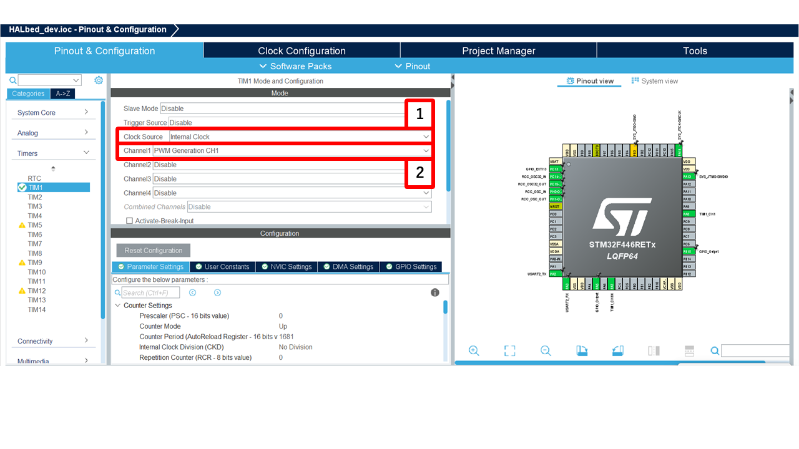Click the NRST pin on the chip

click(555, 206)
